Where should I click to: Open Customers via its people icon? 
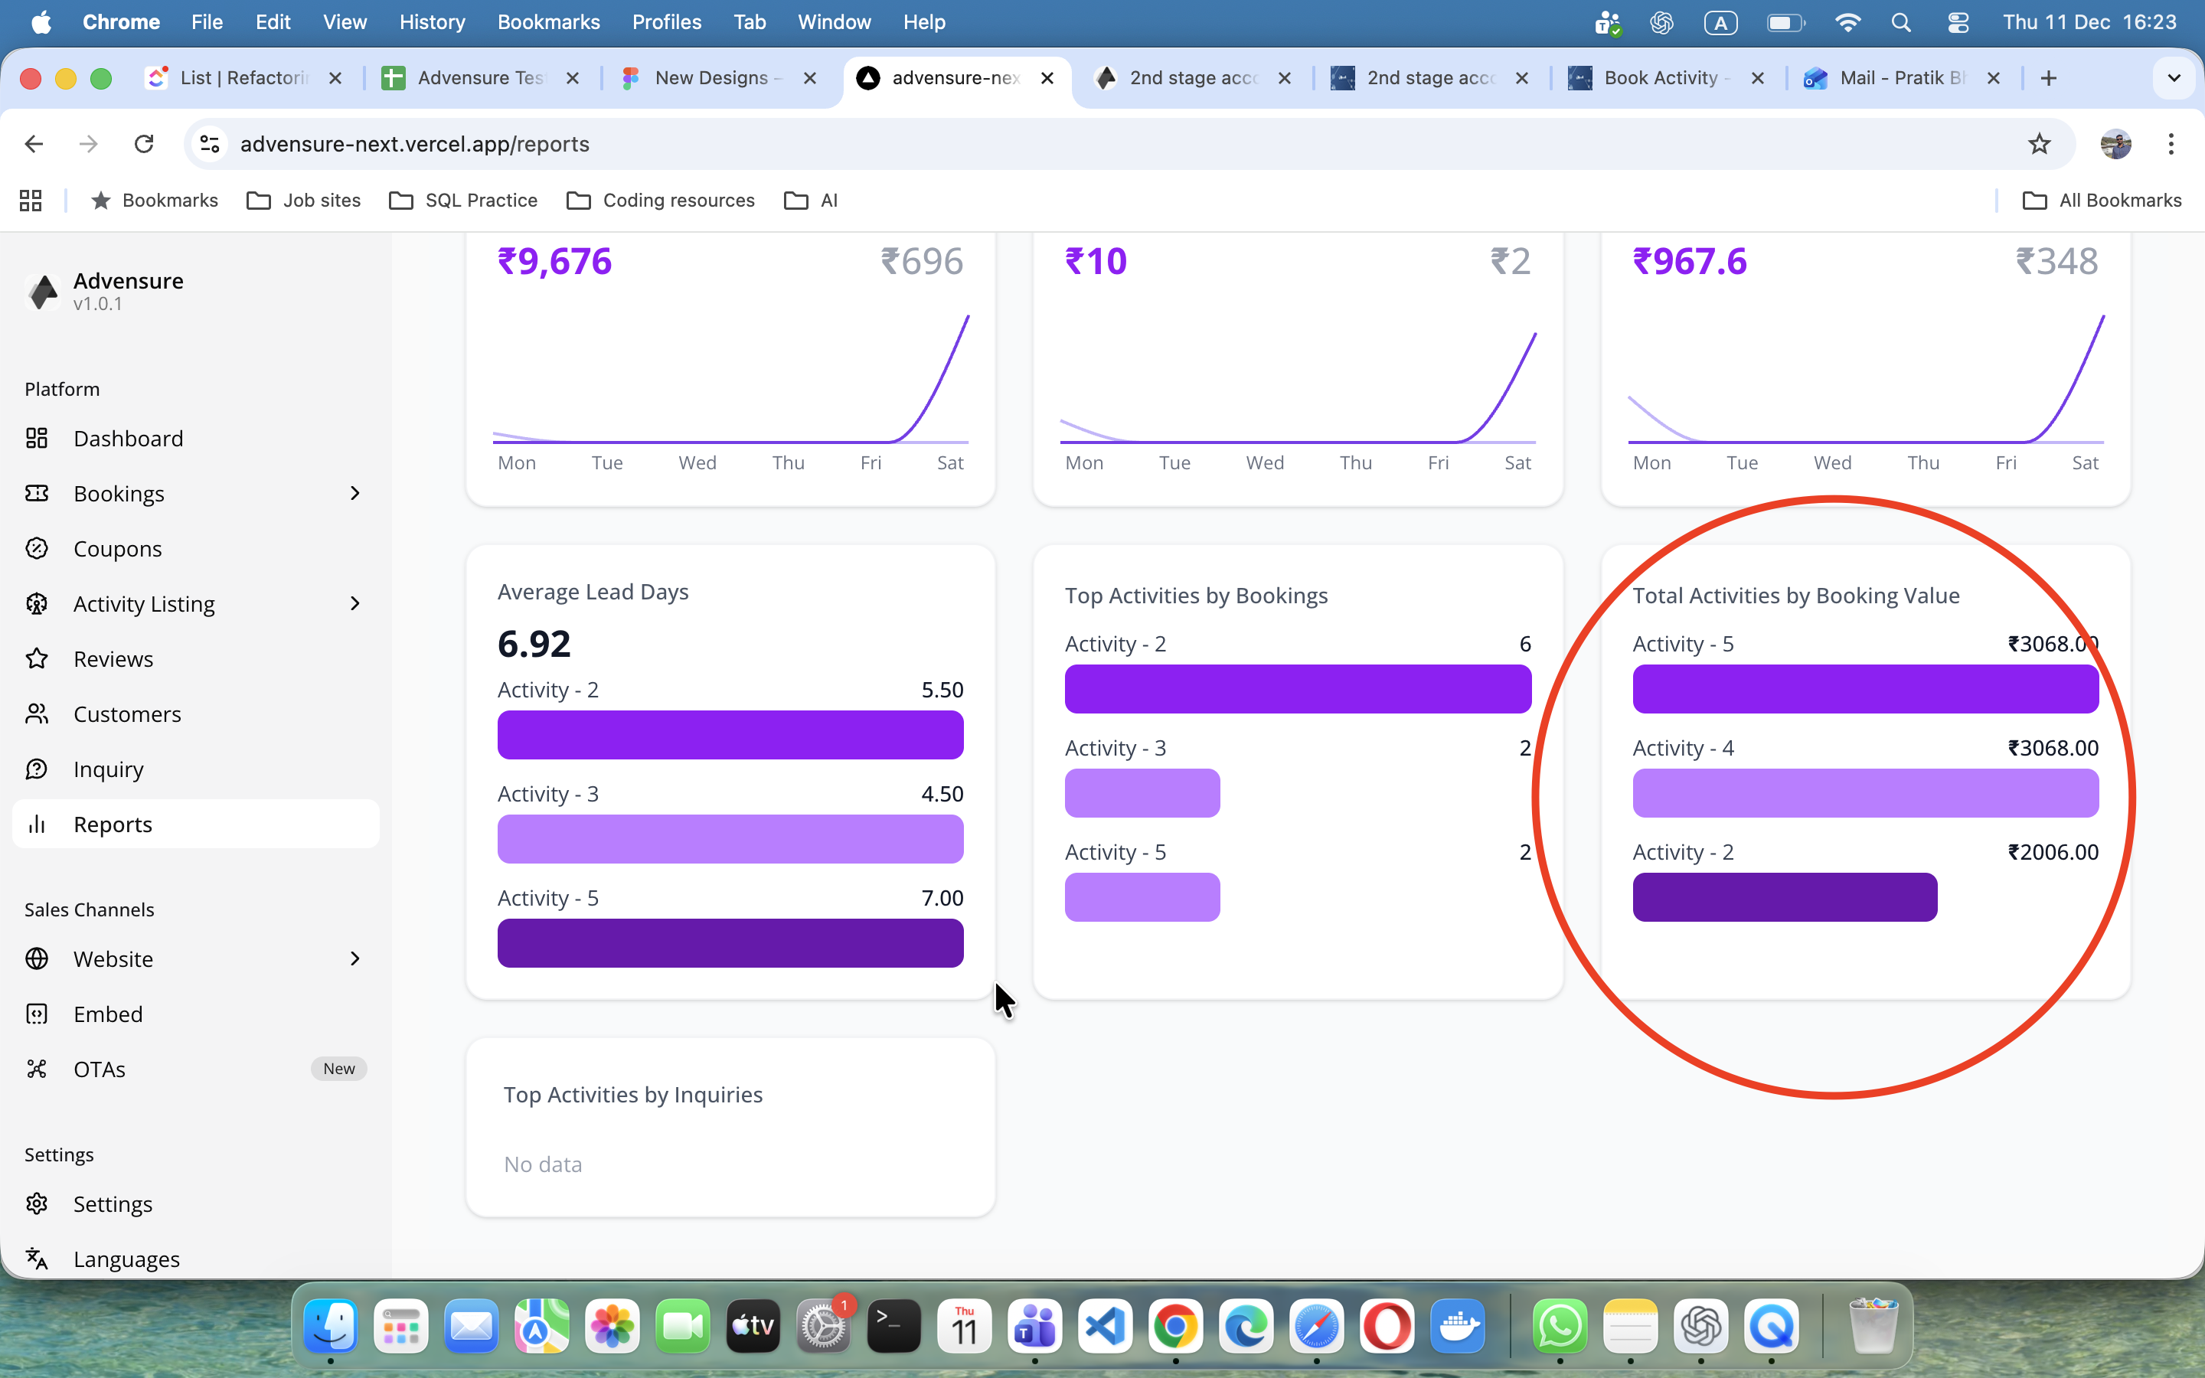click(x=37, y=713)
